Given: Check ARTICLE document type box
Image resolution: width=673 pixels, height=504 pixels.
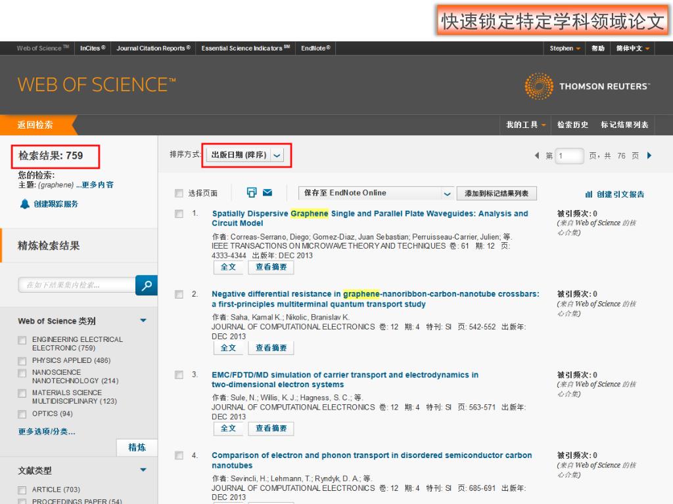Looking at the screenshot, I should point(22,490).
